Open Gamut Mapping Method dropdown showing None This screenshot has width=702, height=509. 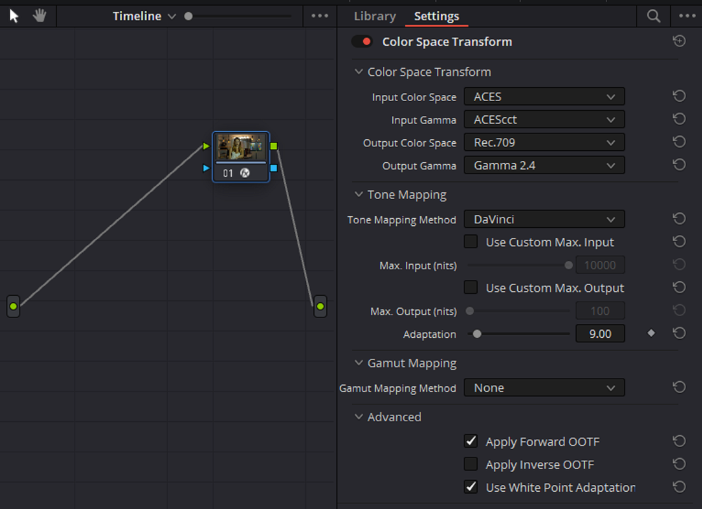pos(544,387)
